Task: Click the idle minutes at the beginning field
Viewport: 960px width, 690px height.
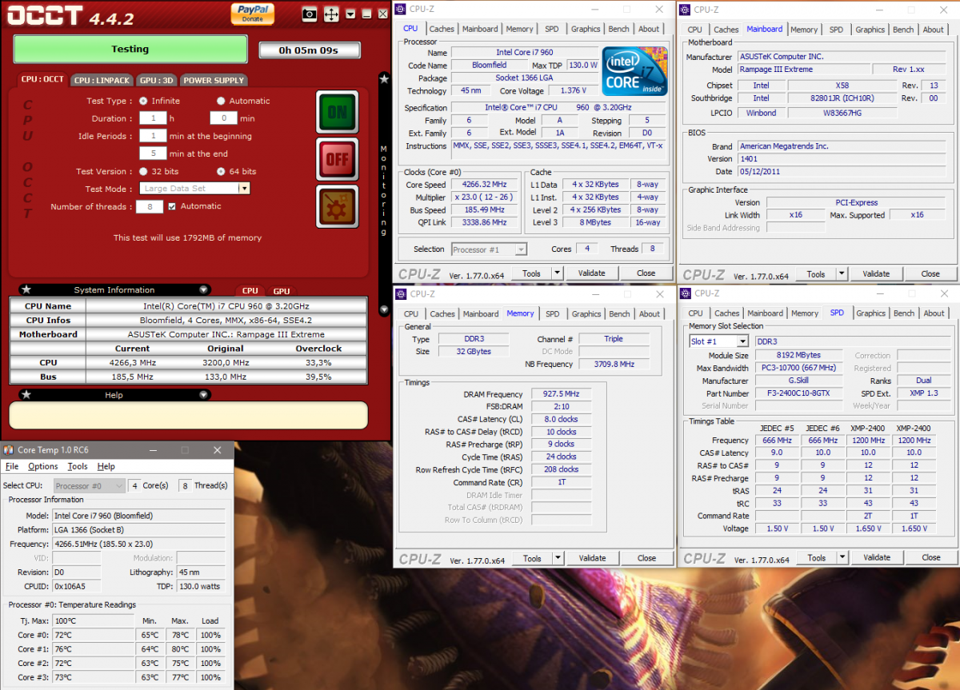Action: coord(153,136)
